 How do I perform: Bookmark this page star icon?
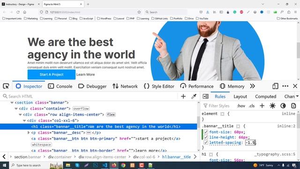[x=139, y=12]
